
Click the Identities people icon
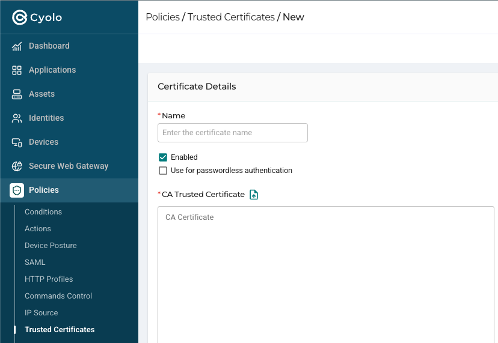click(17, 118)
